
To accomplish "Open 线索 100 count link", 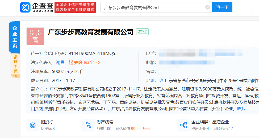I will point(104,129).
